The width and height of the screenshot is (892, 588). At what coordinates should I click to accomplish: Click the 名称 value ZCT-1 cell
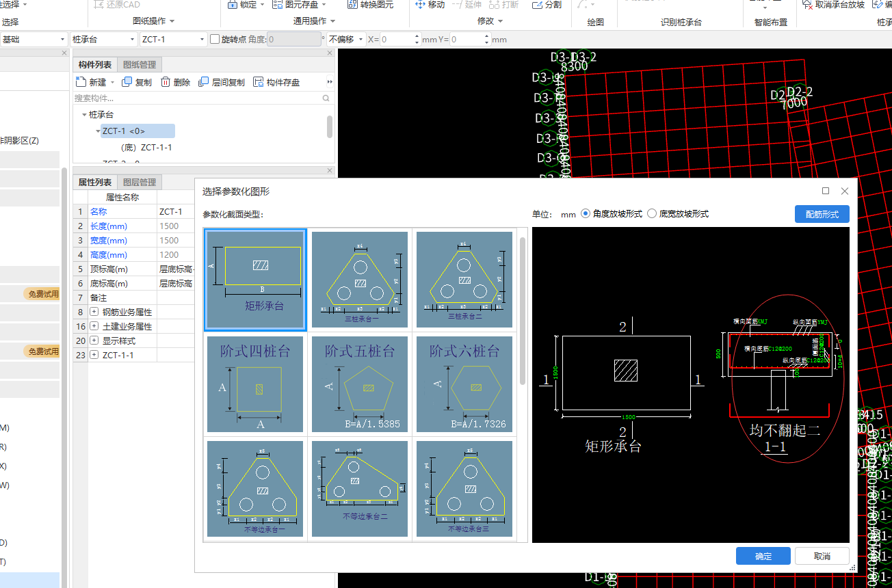176,212
